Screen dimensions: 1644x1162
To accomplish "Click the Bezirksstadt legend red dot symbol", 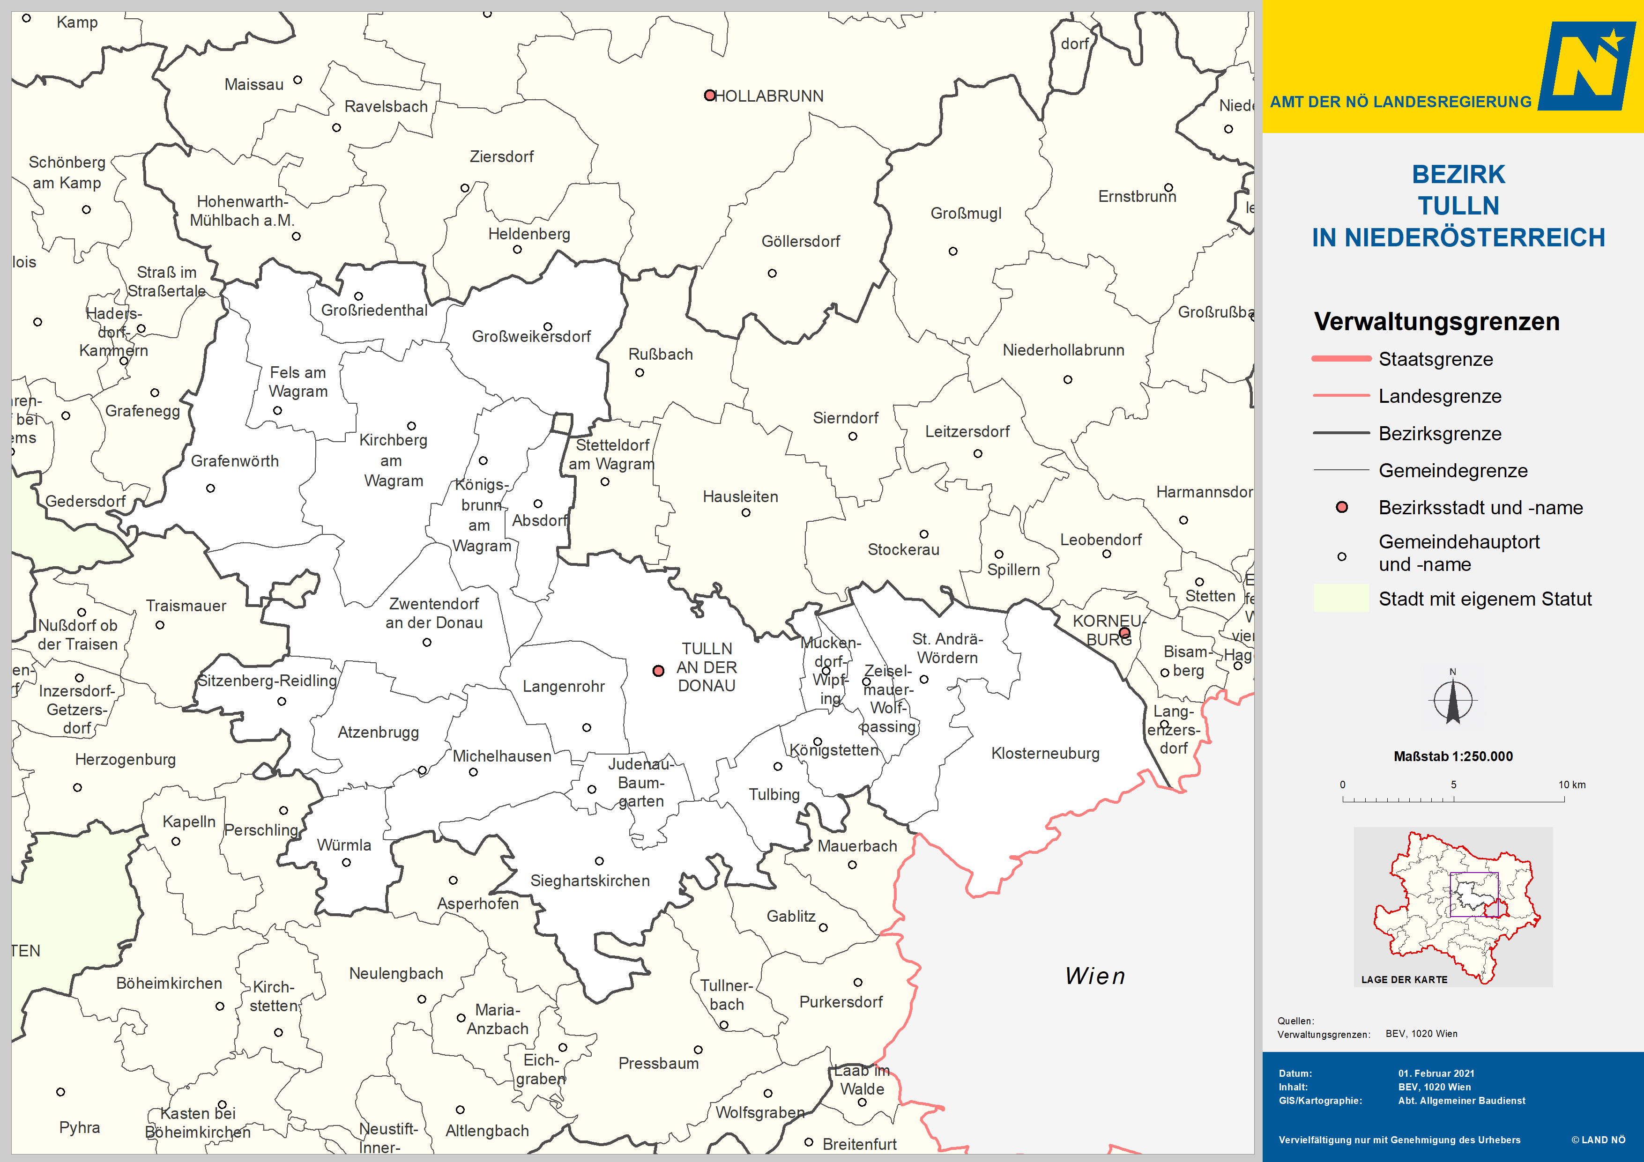I will tap(1342, 508).
